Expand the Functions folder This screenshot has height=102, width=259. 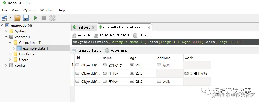tap(10, 54)
